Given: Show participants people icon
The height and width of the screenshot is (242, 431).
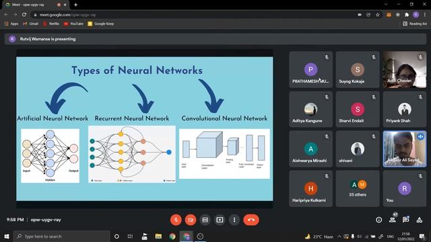Looking at the screenshot, I should coord(393,220).
